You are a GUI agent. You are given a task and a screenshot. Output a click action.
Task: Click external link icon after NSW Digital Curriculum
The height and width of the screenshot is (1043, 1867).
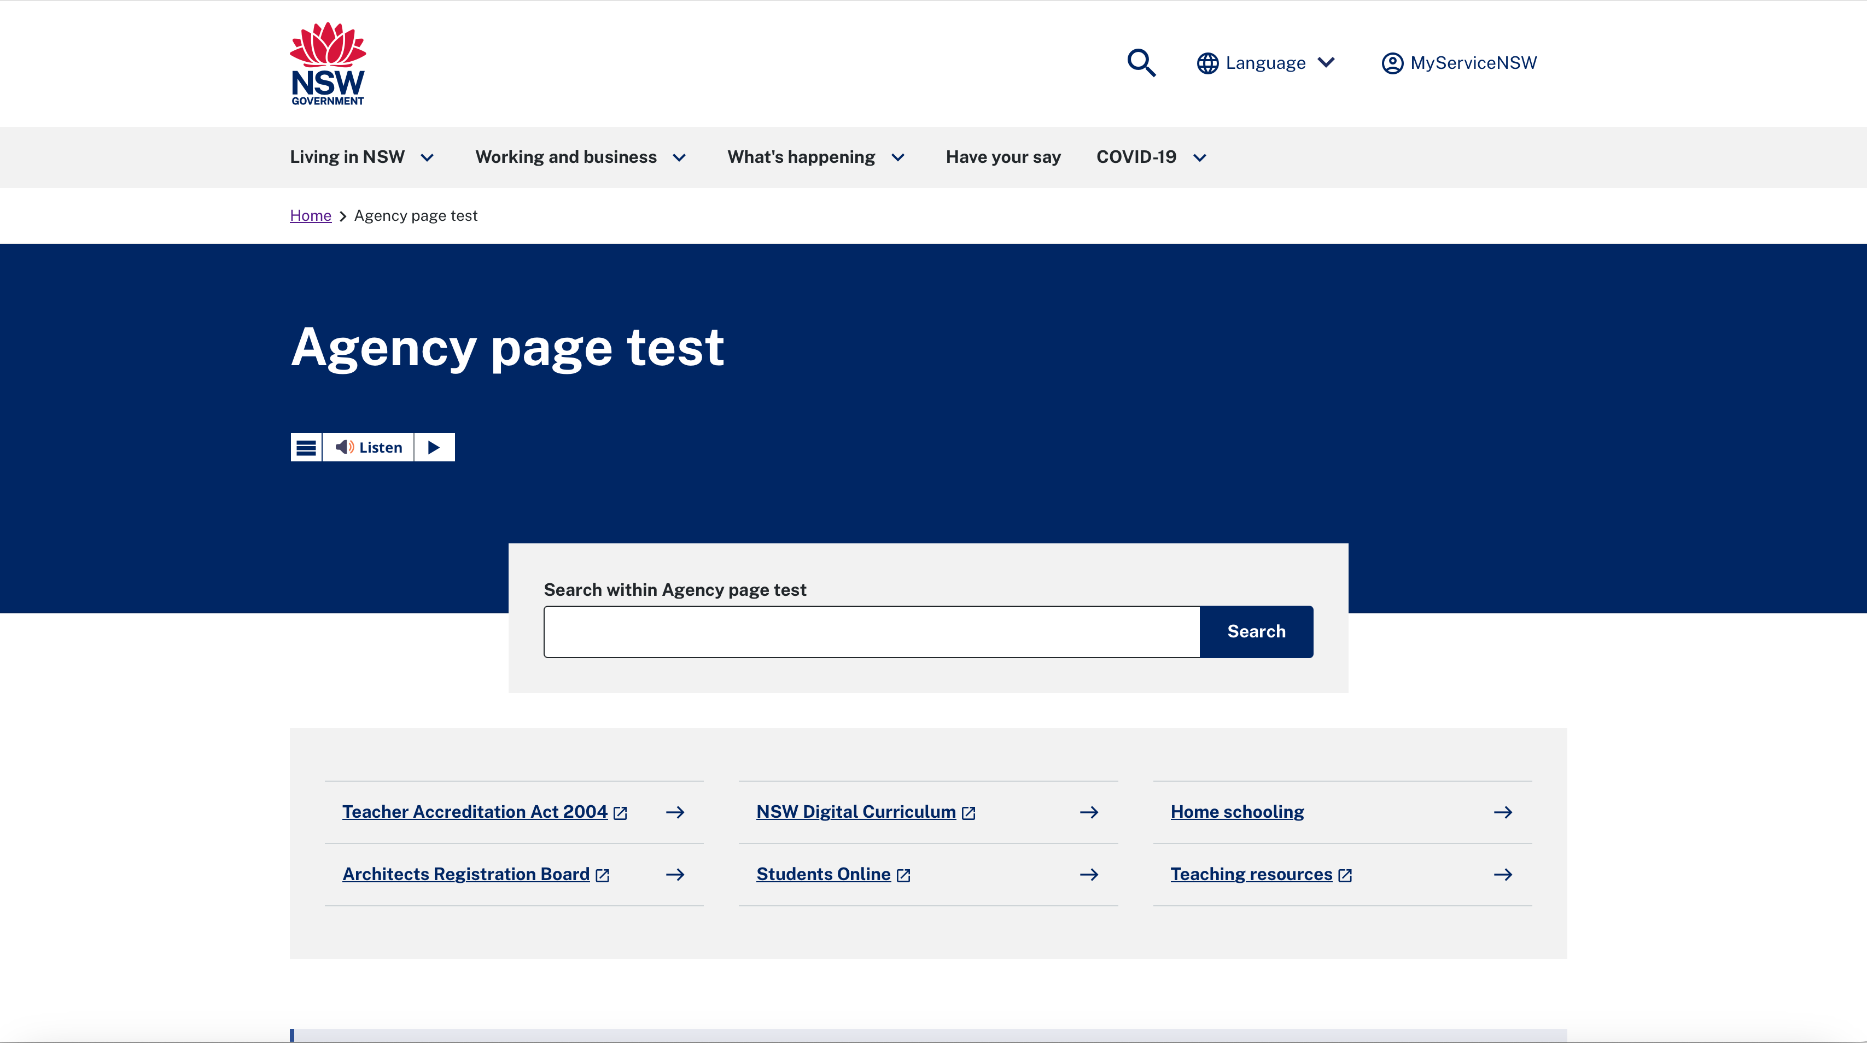click(x=968, y=813)
